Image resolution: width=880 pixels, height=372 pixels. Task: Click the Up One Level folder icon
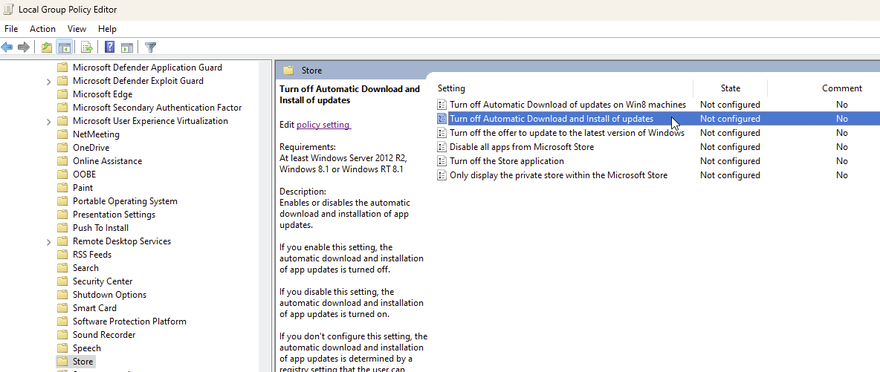pyautogui.click(x=47, y=48)
